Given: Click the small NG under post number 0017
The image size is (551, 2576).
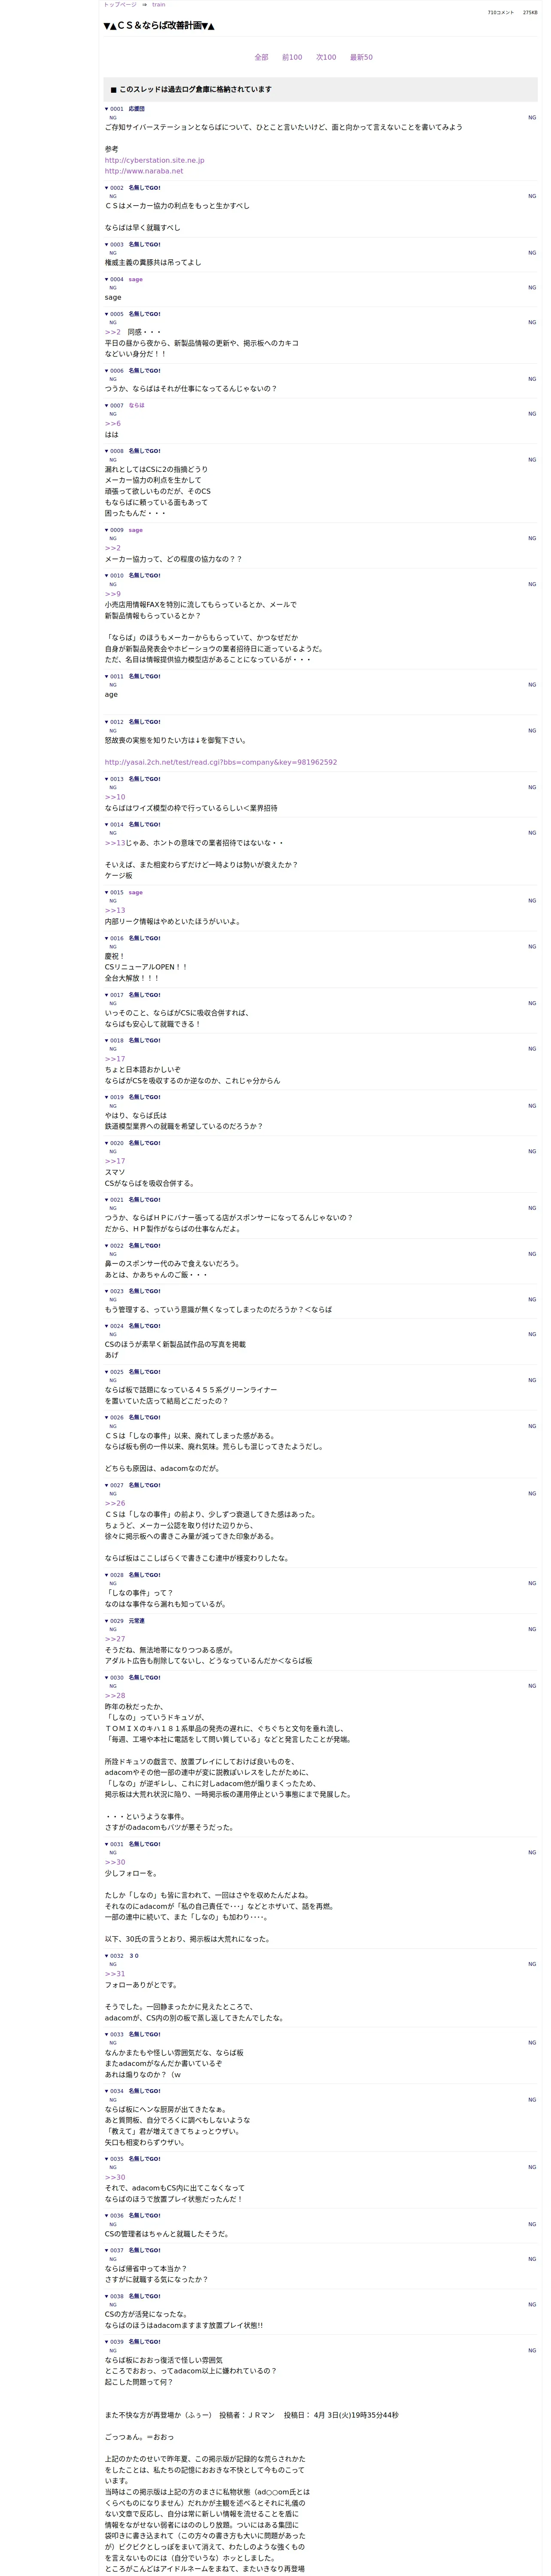Looking at the screenshot, I should click(x=113, y=1004).
